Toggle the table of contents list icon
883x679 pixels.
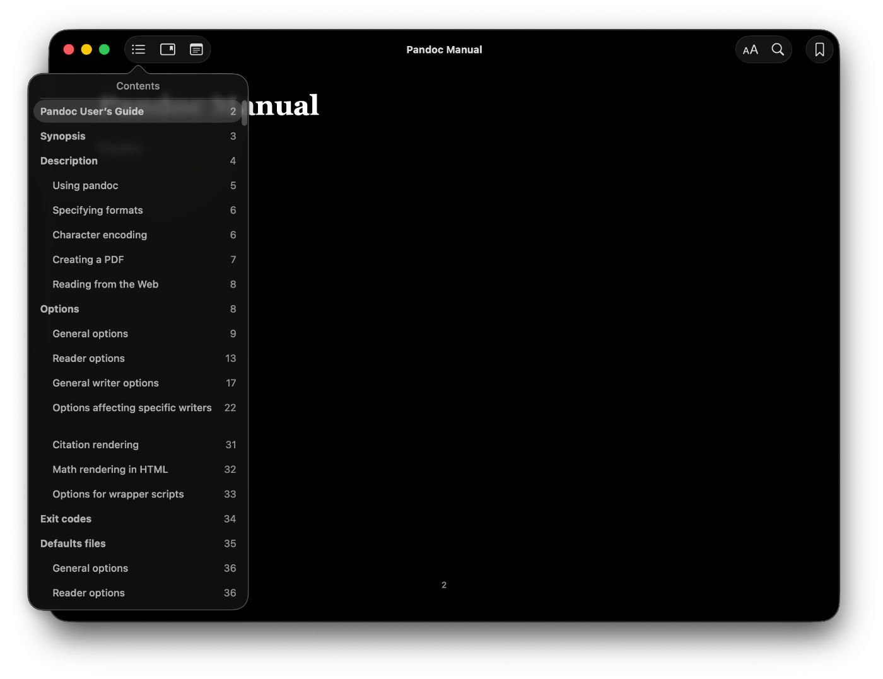click(139, 49)
